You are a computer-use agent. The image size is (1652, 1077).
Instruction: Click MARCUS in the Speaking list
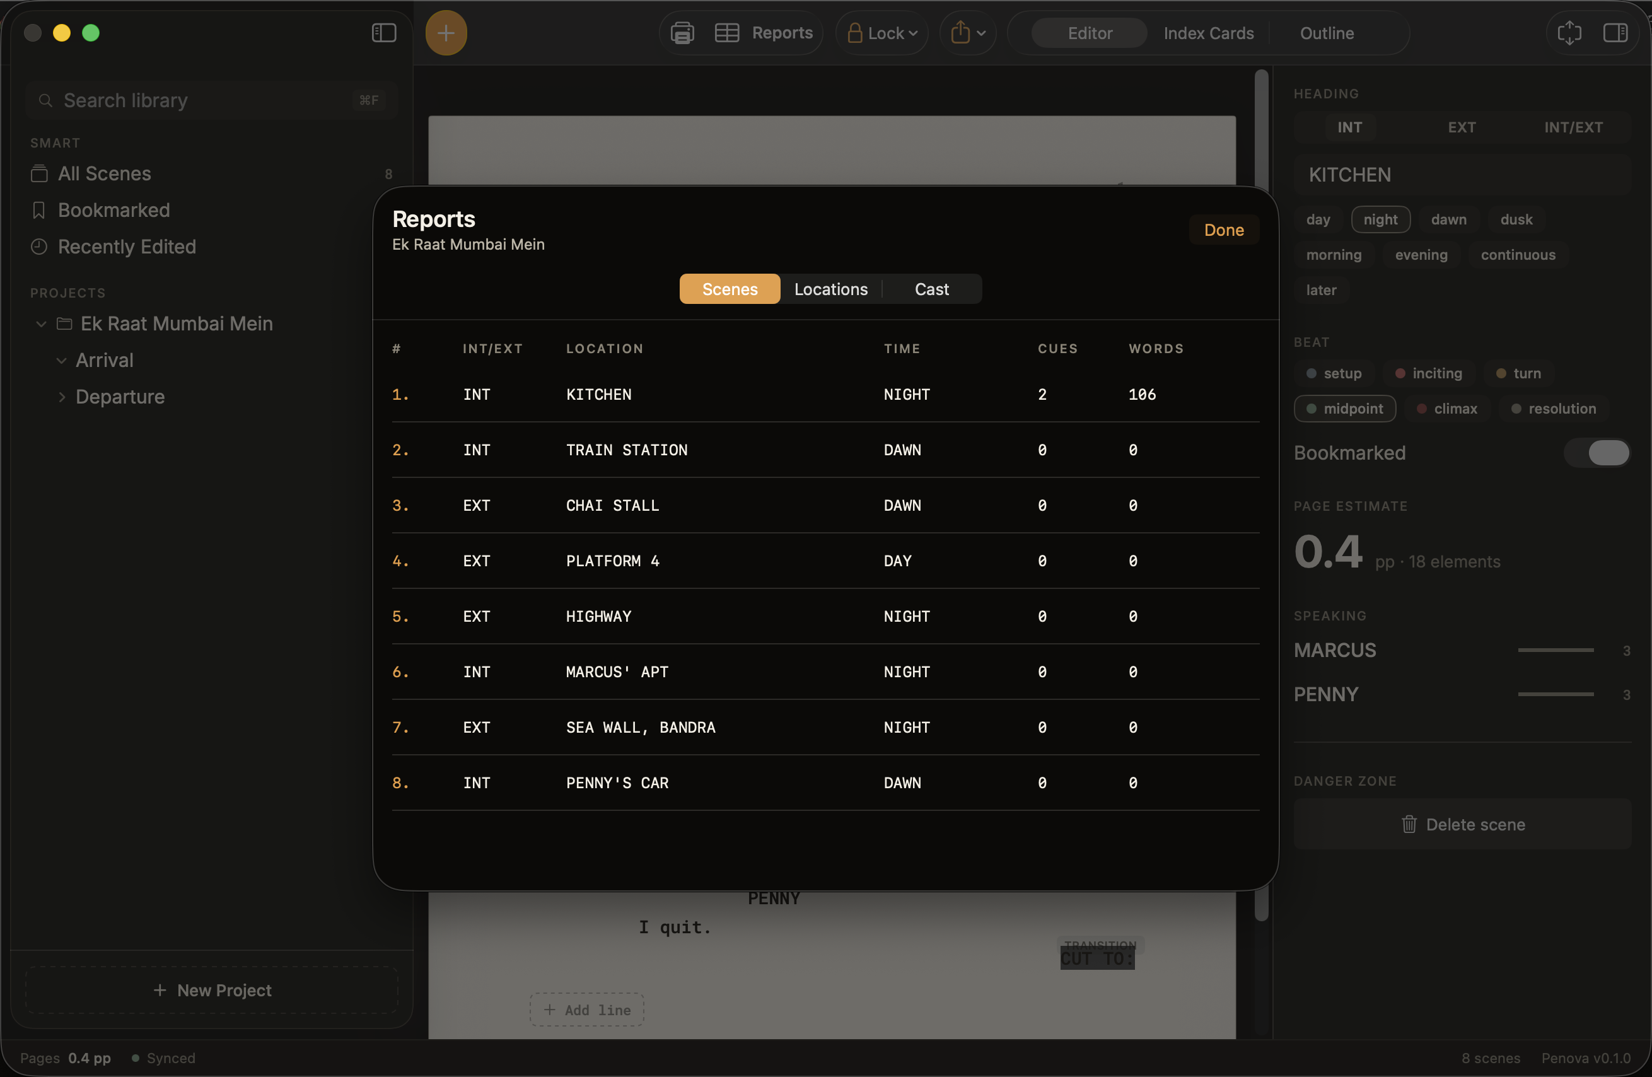coord(1334,650)
